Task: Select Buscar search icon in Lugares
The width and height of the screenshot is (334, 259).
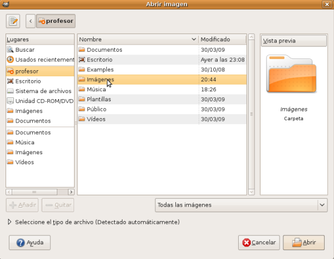Action: pos(11,50)
